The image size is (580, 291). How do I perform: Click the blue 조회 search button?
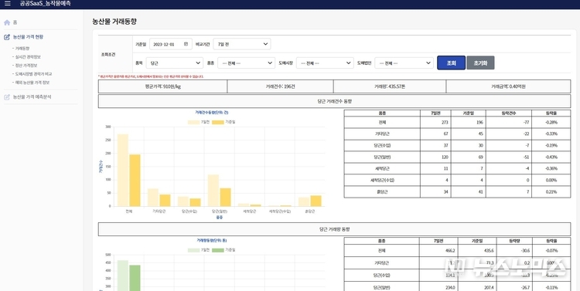click(451, 63)
